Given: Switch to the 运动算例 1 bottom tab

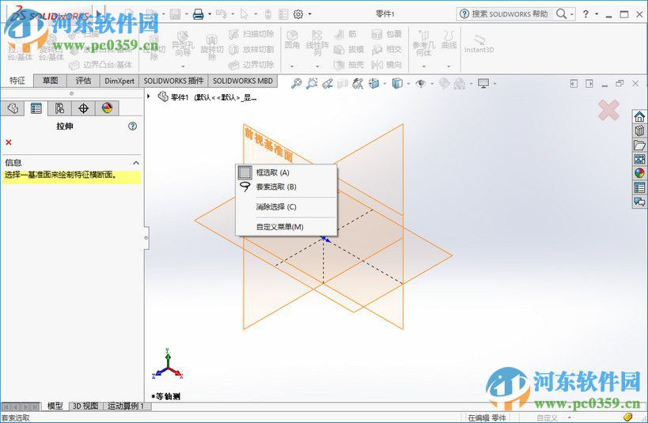Looking at the screenshot, I should pyautogui.click(x=126, y=406).
